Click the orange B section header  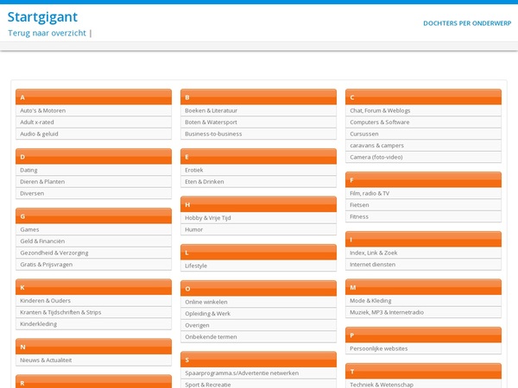[258, 97]
